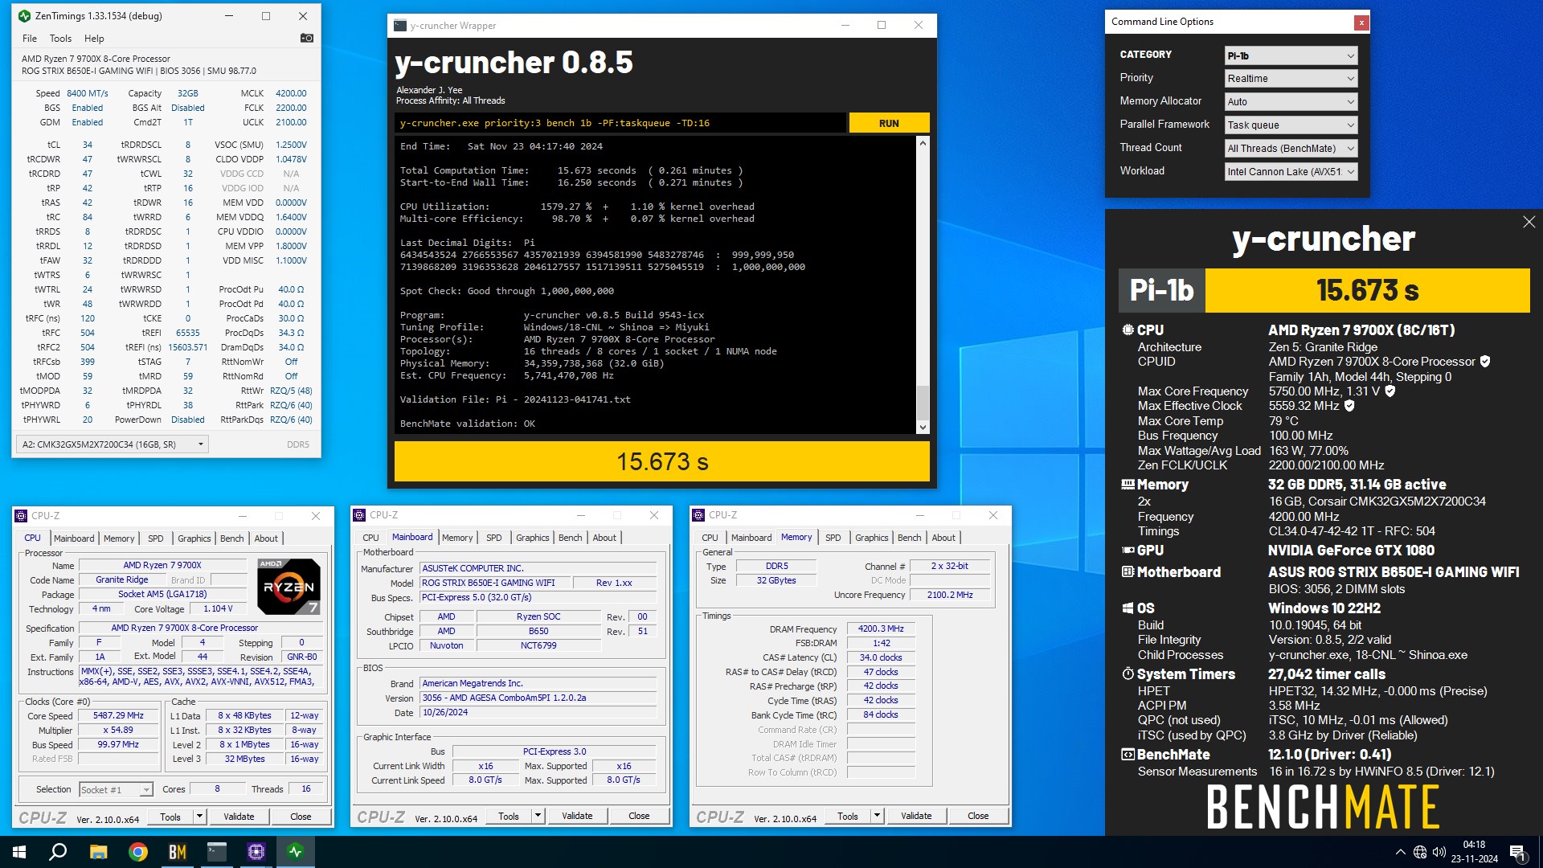Launch Google Chrome from taskbar
This screenshot has width=1543, height=868.
[137, 852]
